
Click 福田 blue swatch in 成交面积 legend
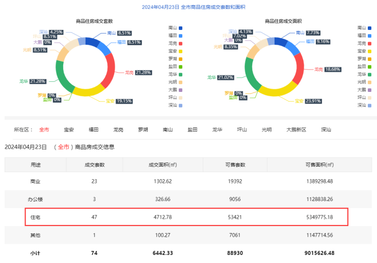click(370, 36)
